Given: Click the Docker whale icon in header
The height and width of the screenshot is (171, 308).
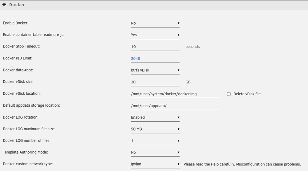Looking at the screenshot, I should pos(4,4).
